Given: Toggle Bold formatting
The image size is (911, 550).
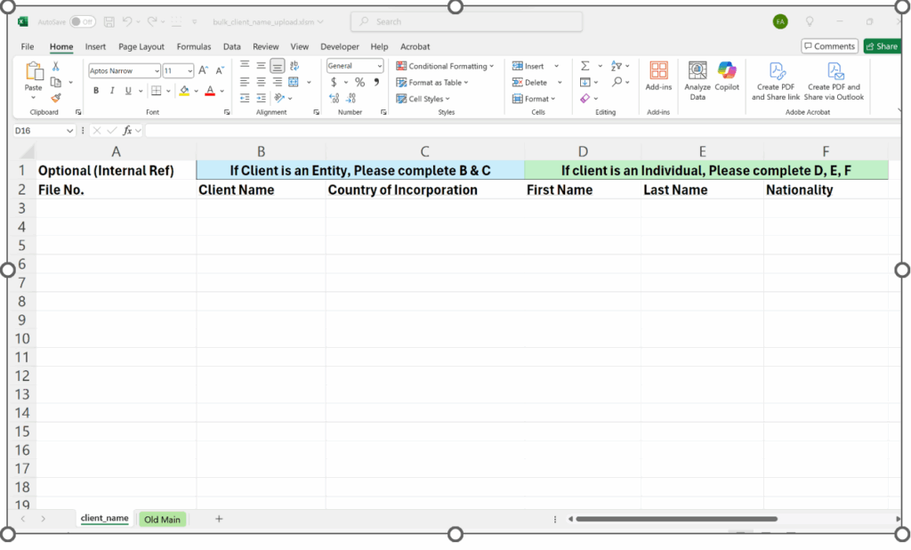Looking at the screenshot, I should tap(95, 90).
